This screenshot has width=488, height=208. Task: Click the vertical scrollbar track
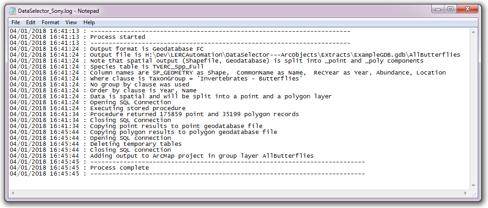(474, 109)
